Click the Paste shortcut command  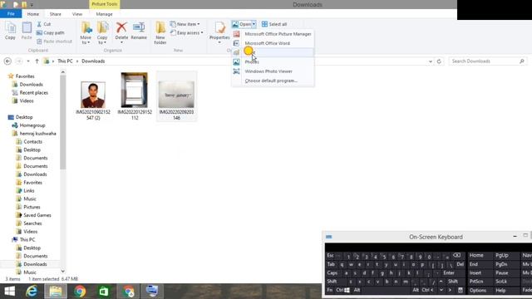(54, 42)
